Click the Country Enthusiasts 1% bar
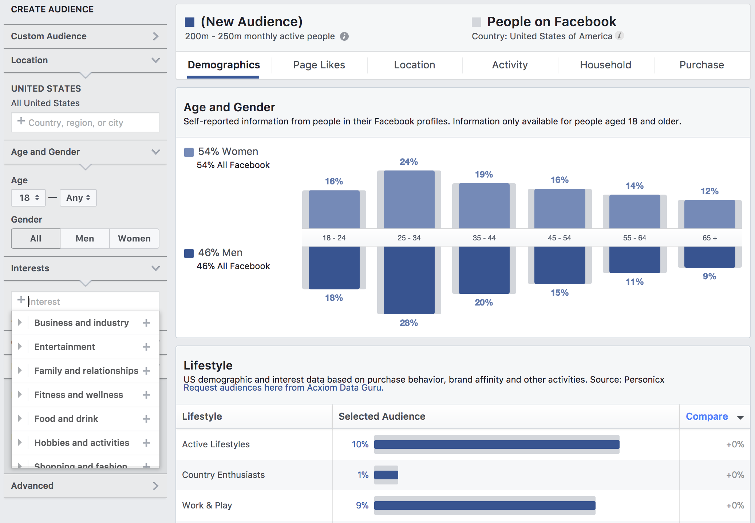The width and height of the screenshot is (755, 523). click(386, 475)
